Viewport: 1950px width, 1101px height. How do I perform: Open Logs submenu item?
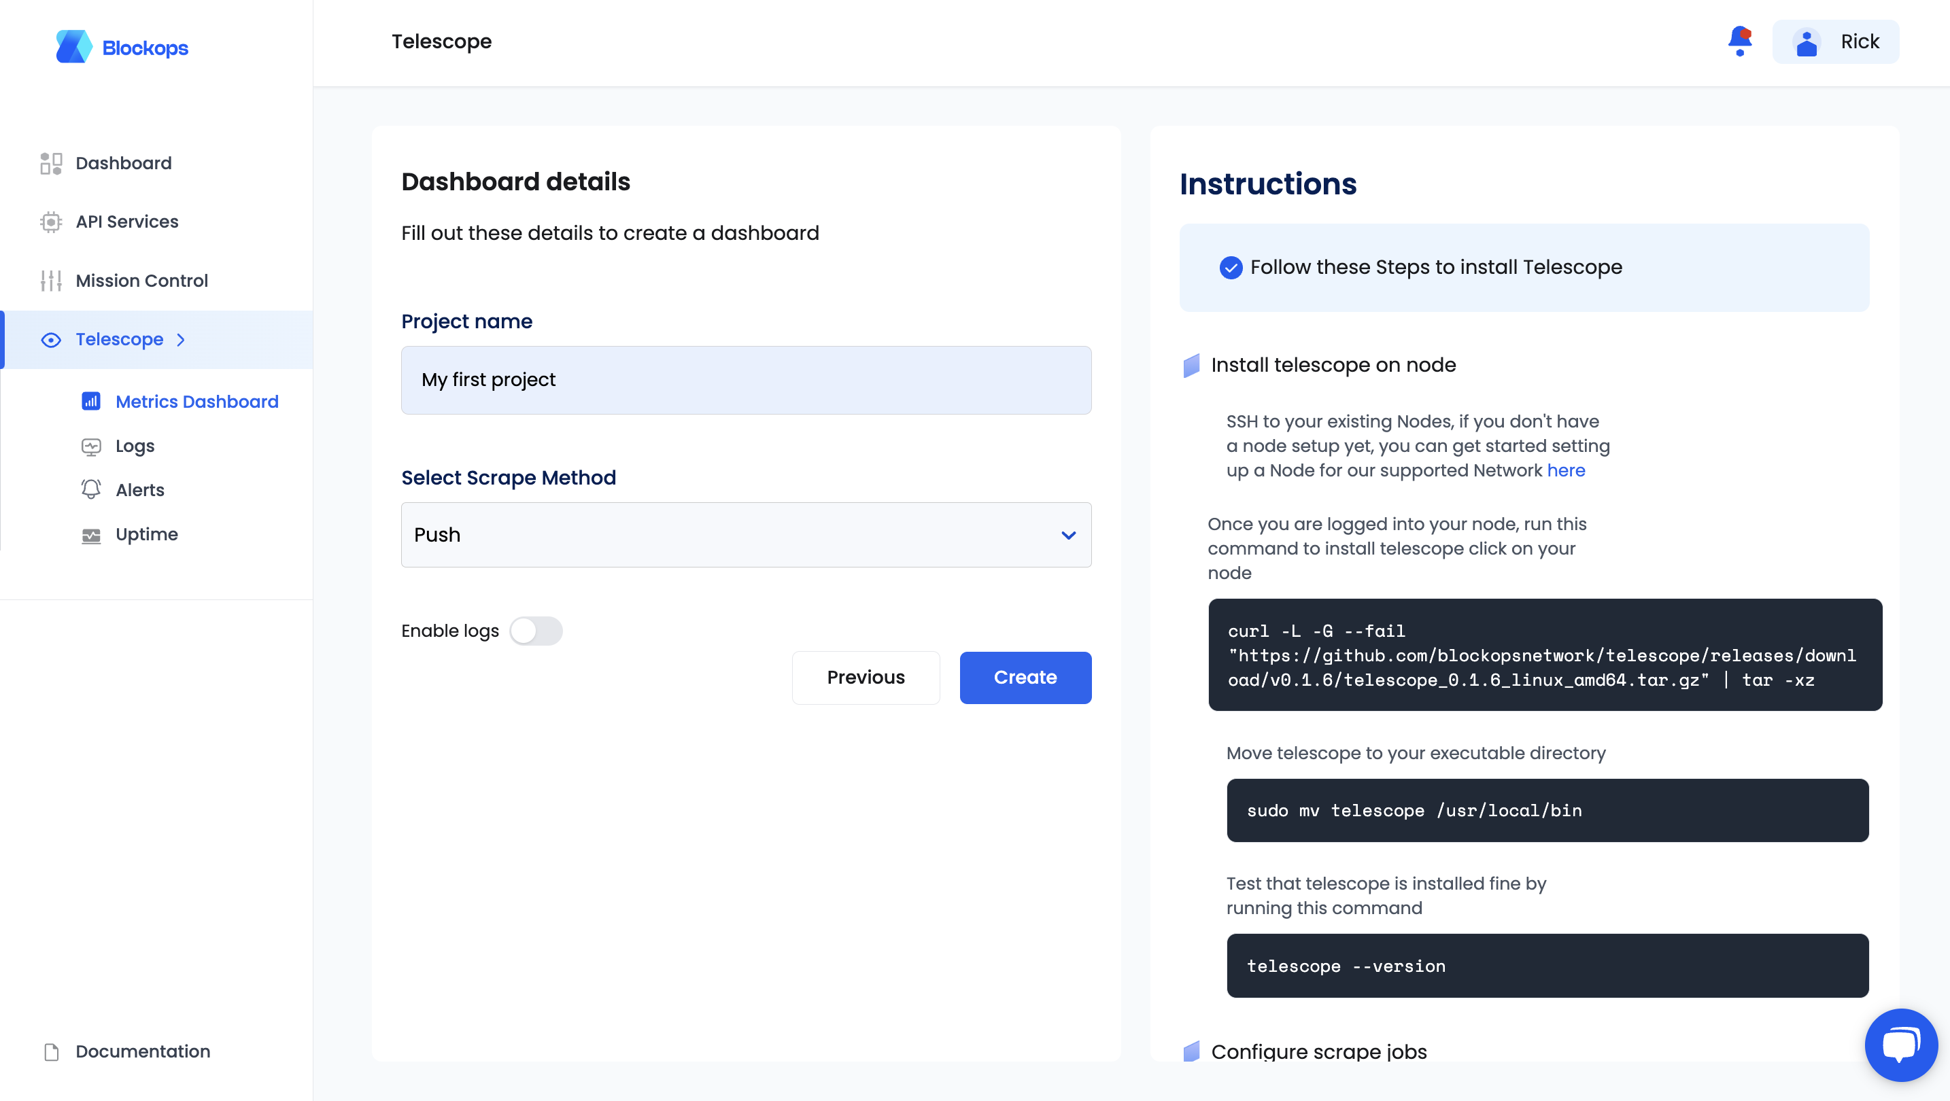tap(135, 447)
